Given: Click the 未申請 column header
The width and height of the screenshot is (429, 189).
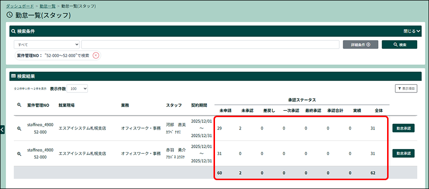Looking at the screenshot, I should pyautogui.click(x=225, y=111).
